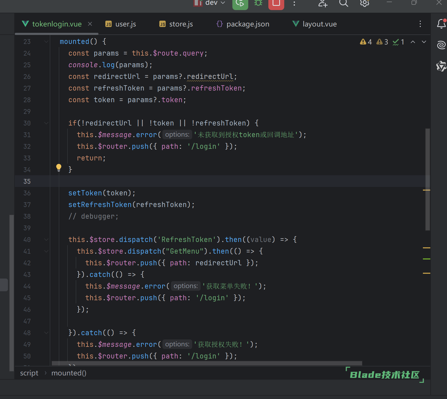447x399 pixels.
Task: Show the 1 typo indicator
Action: point(399,42)
